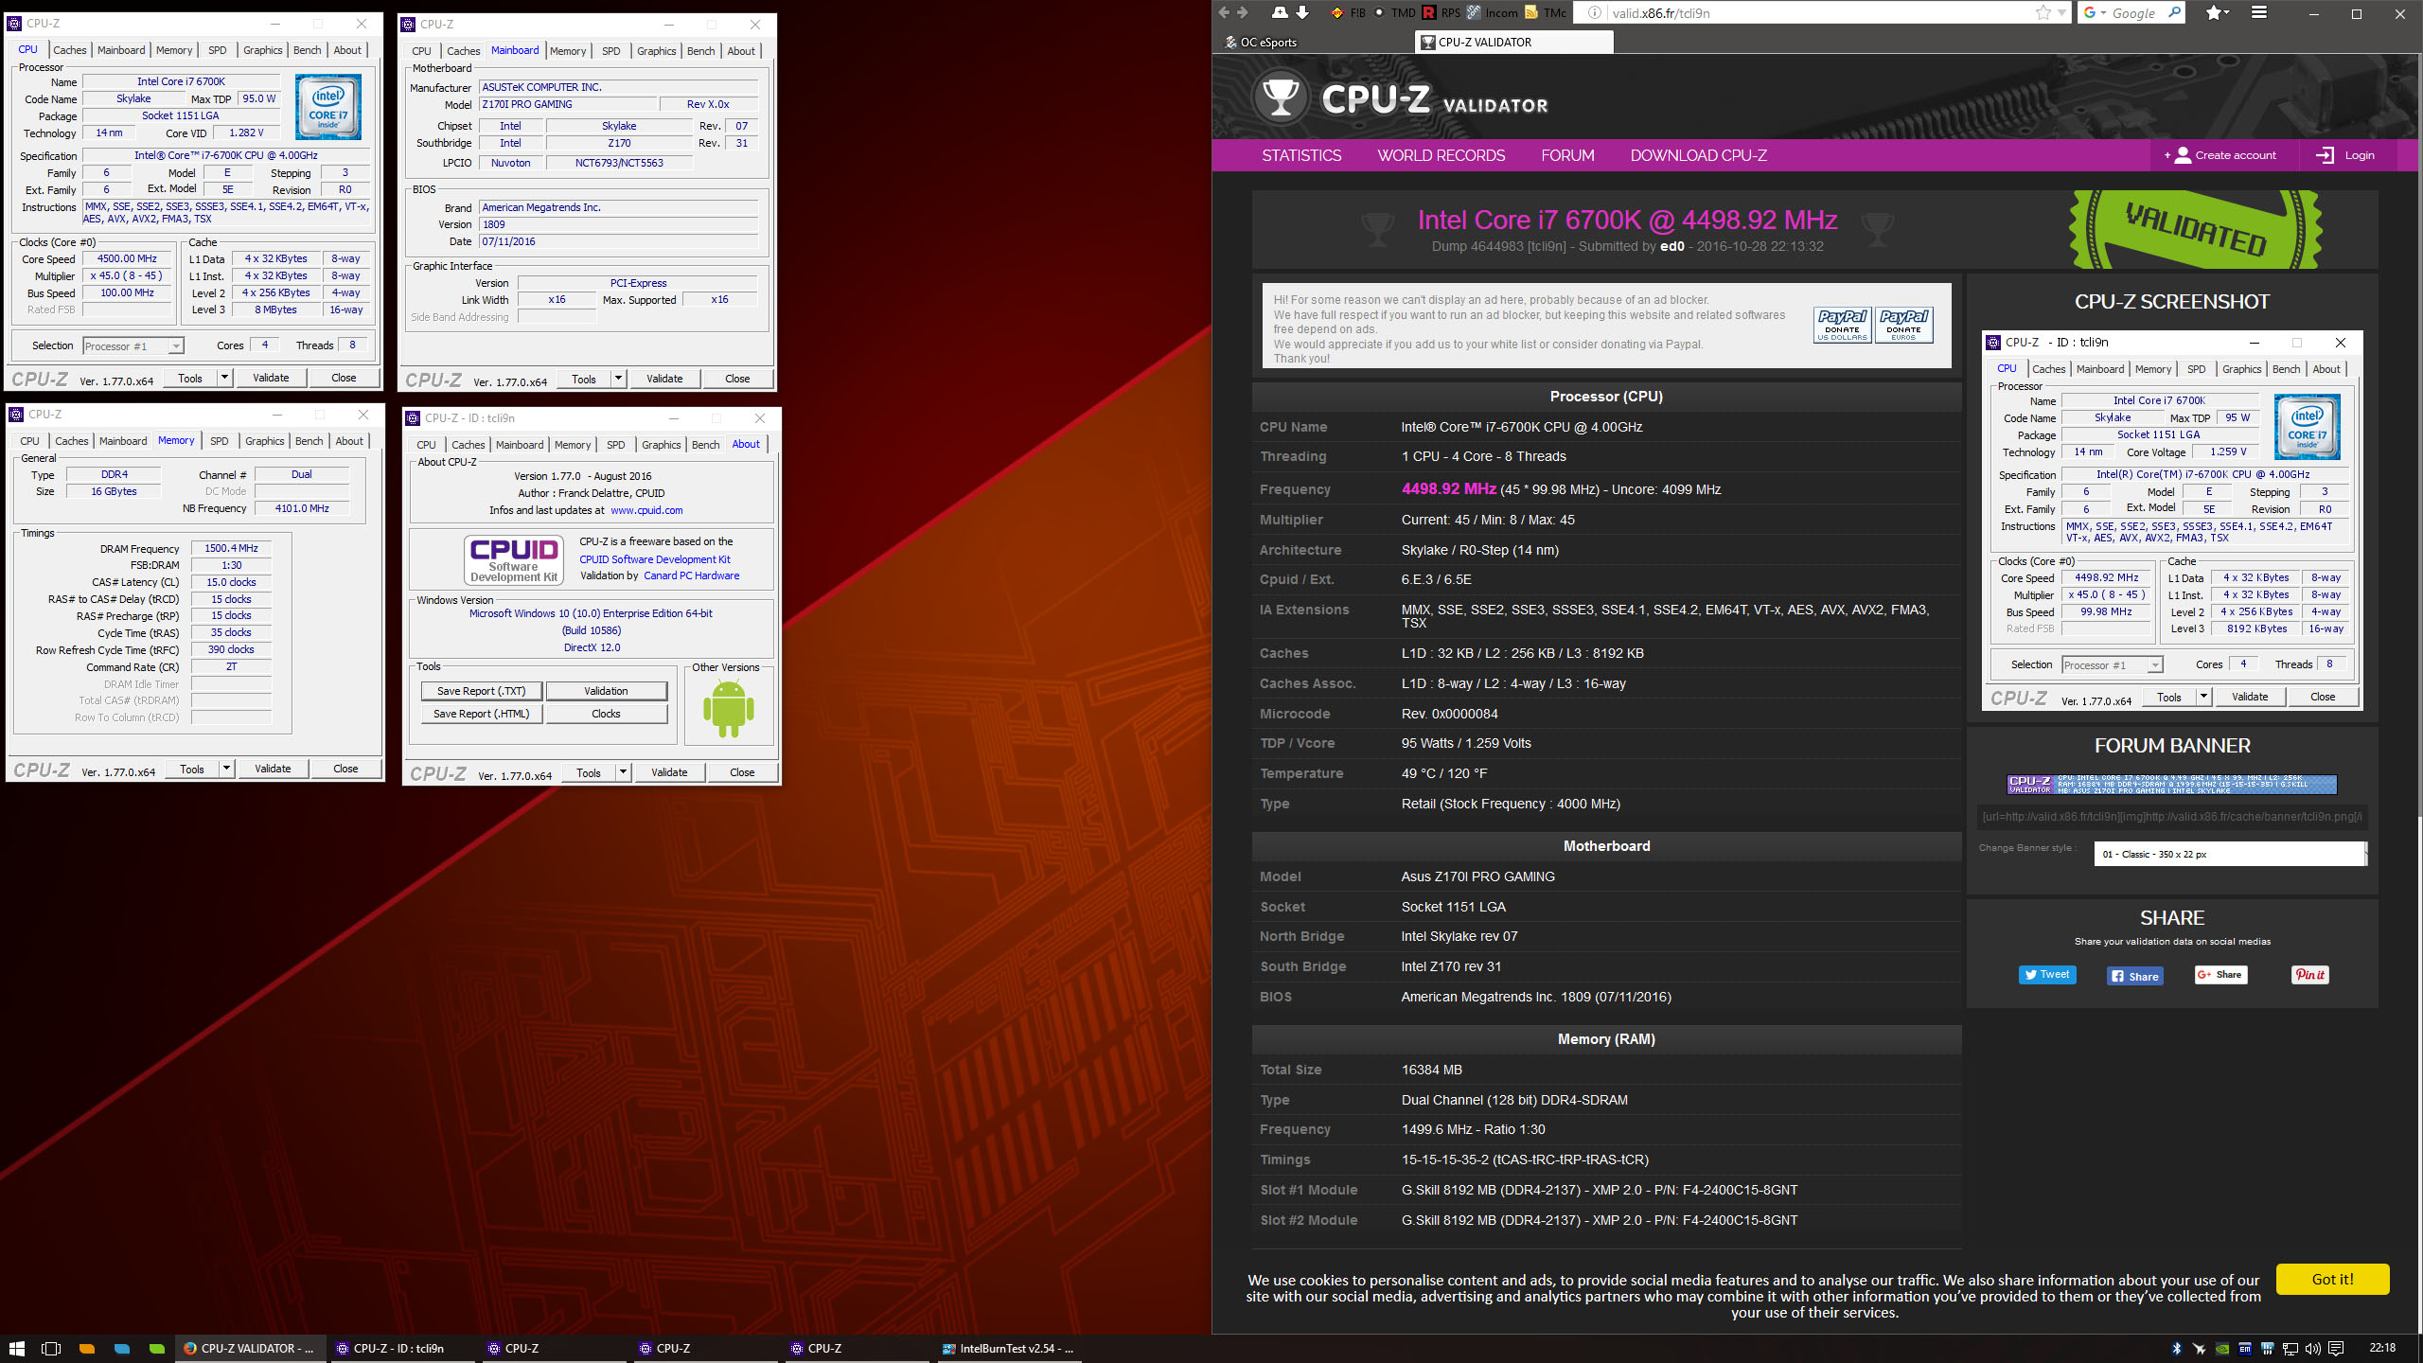Screen dimensions: 2423x1363
Task: Click the NVIDIA tray icon
Action: (x=2221, y=1348)
